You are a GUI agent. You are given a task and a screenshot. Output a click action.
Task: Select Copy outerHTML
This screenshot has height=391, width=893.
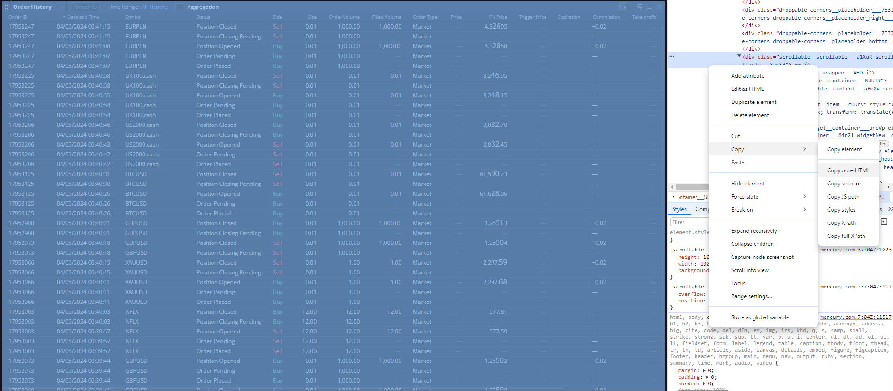point(848,170)
